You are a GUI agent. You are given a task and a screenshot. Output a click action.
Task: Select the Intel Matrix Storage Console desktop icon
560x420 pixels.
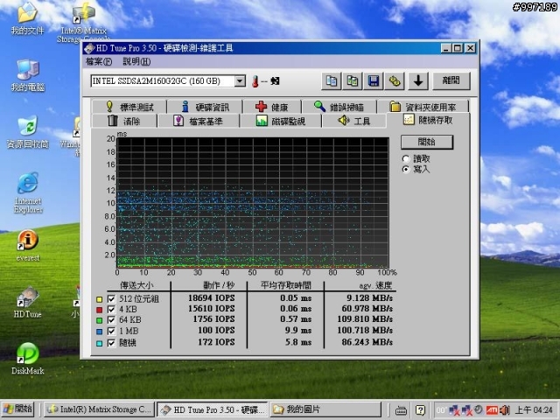pyautogui.click(x=83, y=21)
